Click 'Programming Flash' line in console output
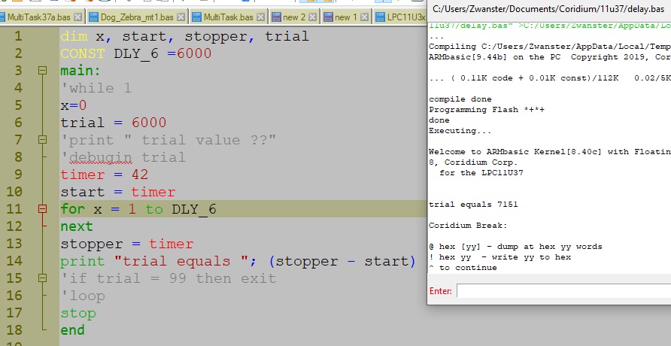 click(x=487, y=110)
